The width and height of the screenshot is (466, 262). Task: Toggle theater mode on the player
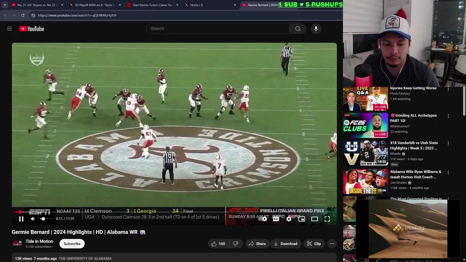pos(314,219)
